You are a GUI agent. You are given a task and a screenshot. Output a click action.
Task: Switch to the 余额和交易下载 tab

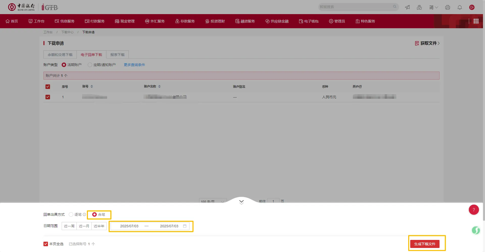(60, 54)
